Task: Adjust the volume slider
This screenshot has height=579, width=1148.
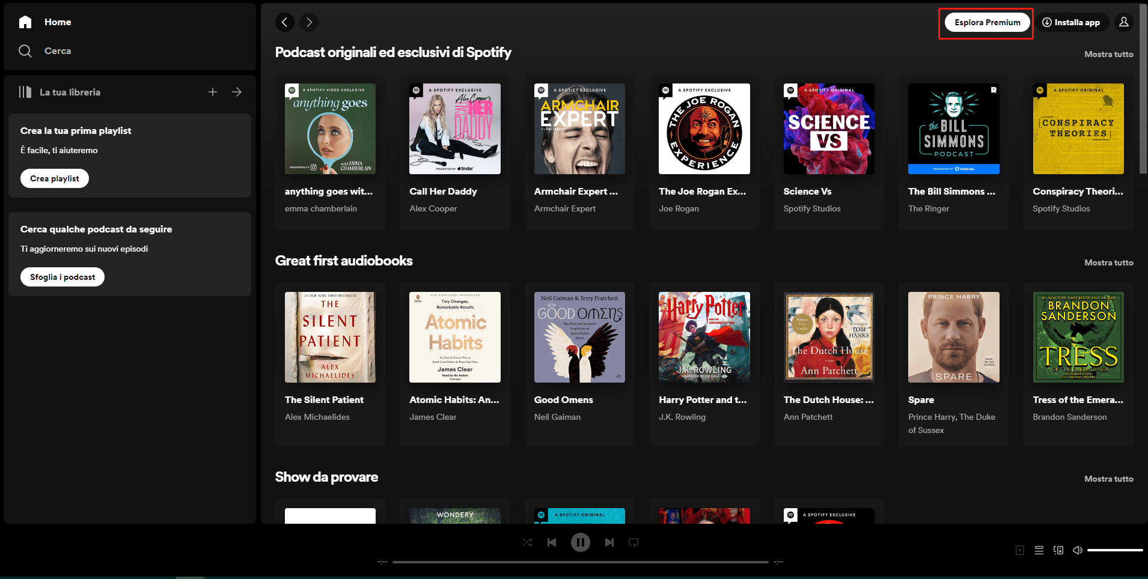Action: click(x=1115, y=550)
